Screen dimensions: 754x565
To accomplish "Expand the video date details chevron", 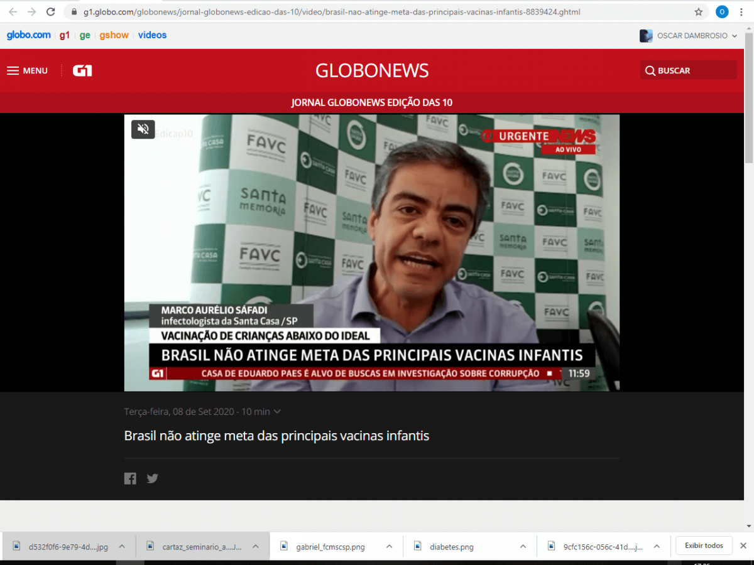I will [278, 412].
